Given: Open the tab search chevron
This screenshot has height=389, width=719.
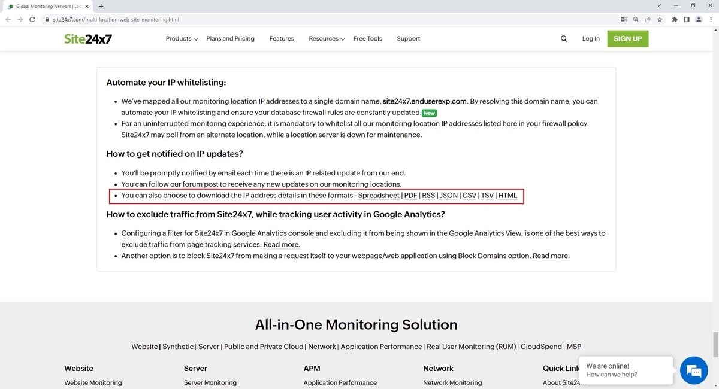Looking at the screenshot, I should pos(659,5).
